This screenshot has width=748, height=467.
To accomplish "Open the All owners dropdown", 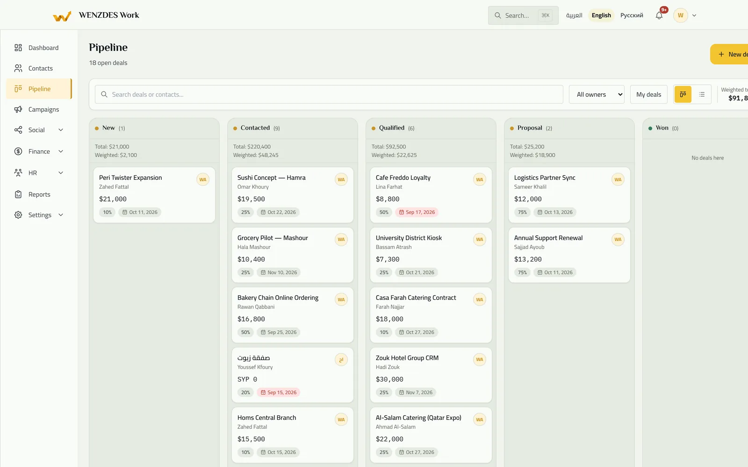I will (x=597, y=94).
